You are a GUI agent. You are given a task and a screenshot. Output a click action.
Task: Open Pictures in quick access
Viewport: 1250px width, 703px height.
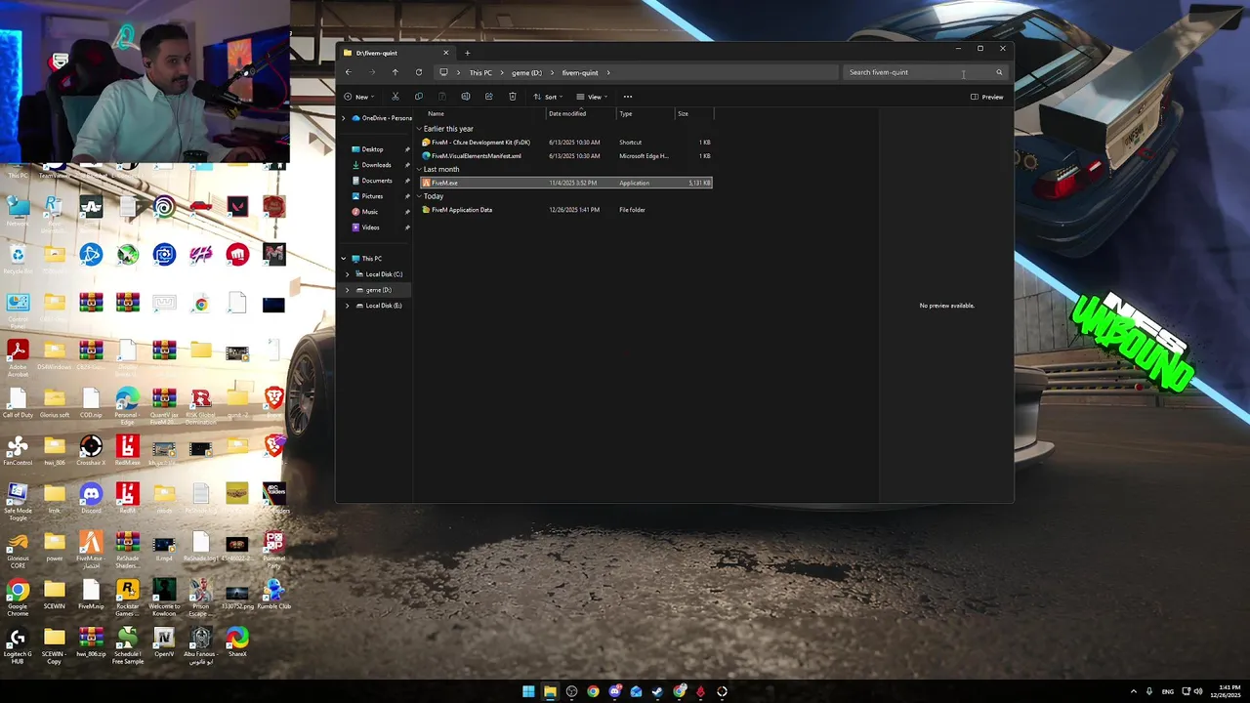(x=375, y=196)
